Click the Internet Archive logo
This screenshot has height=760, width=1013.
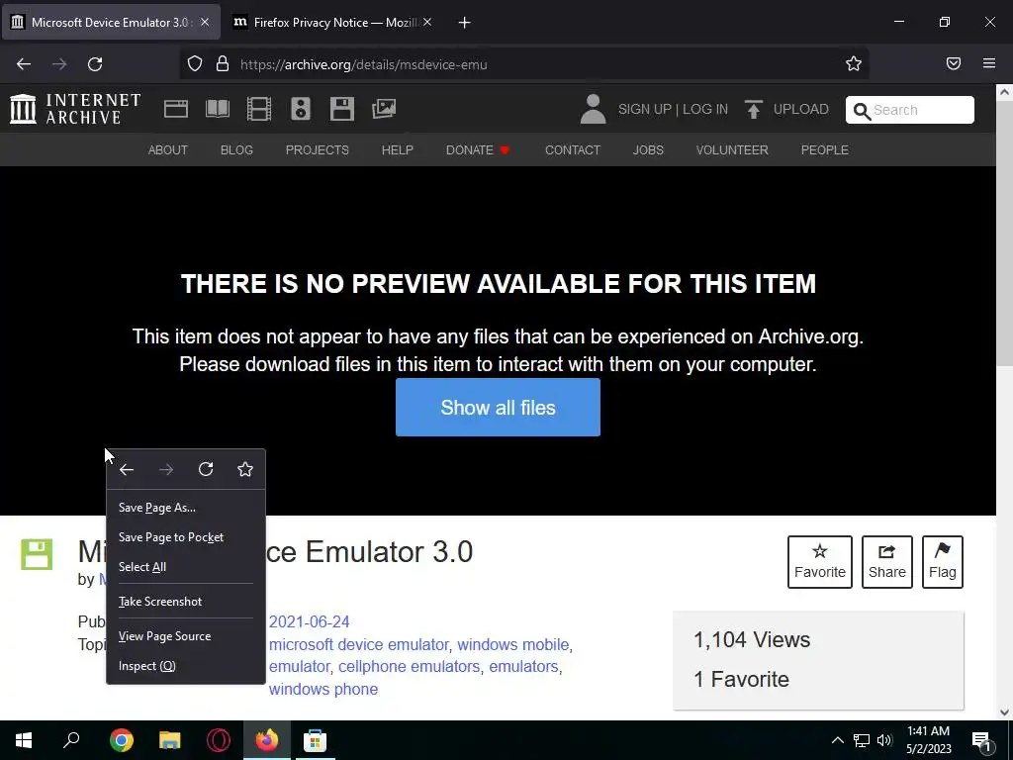click(x=75, y=109)
